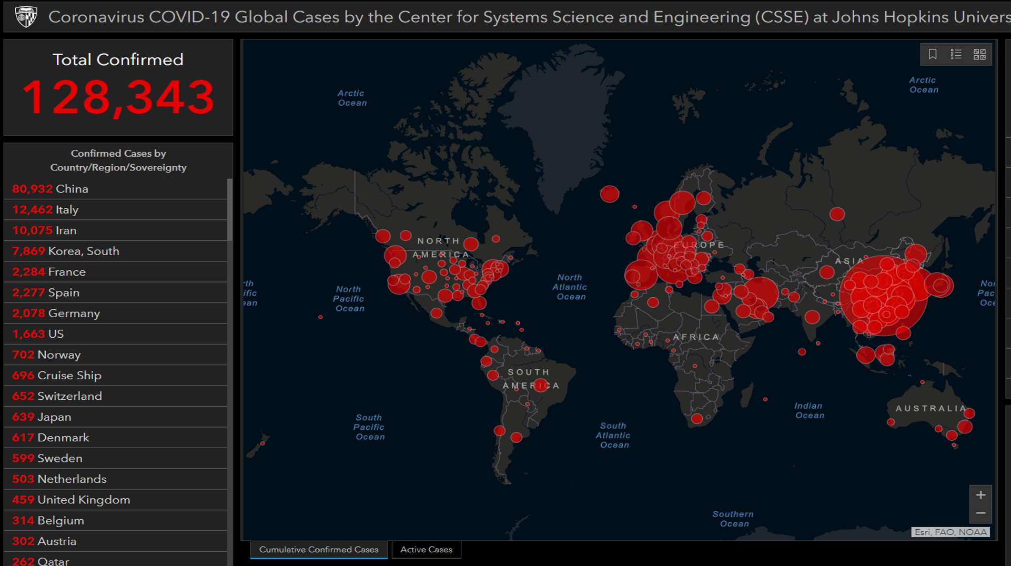The image size is (1011, 566).
Task: Click the country list scrollbar thumb
Action: click(230, 209)
